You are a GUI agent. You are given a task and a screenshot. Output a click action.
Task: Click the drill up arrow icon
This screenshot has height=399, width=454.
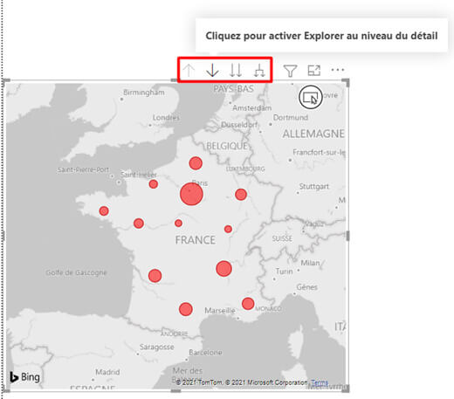pyautogui.click(x=189, y=70)
